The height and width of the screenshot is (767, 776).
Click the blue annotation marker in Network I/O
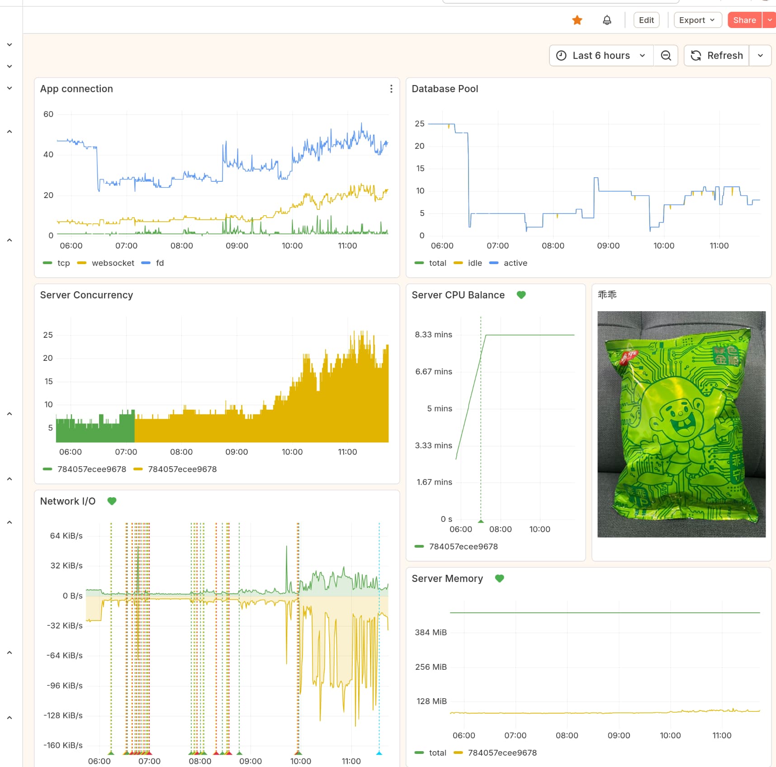(x=379, y=753)
